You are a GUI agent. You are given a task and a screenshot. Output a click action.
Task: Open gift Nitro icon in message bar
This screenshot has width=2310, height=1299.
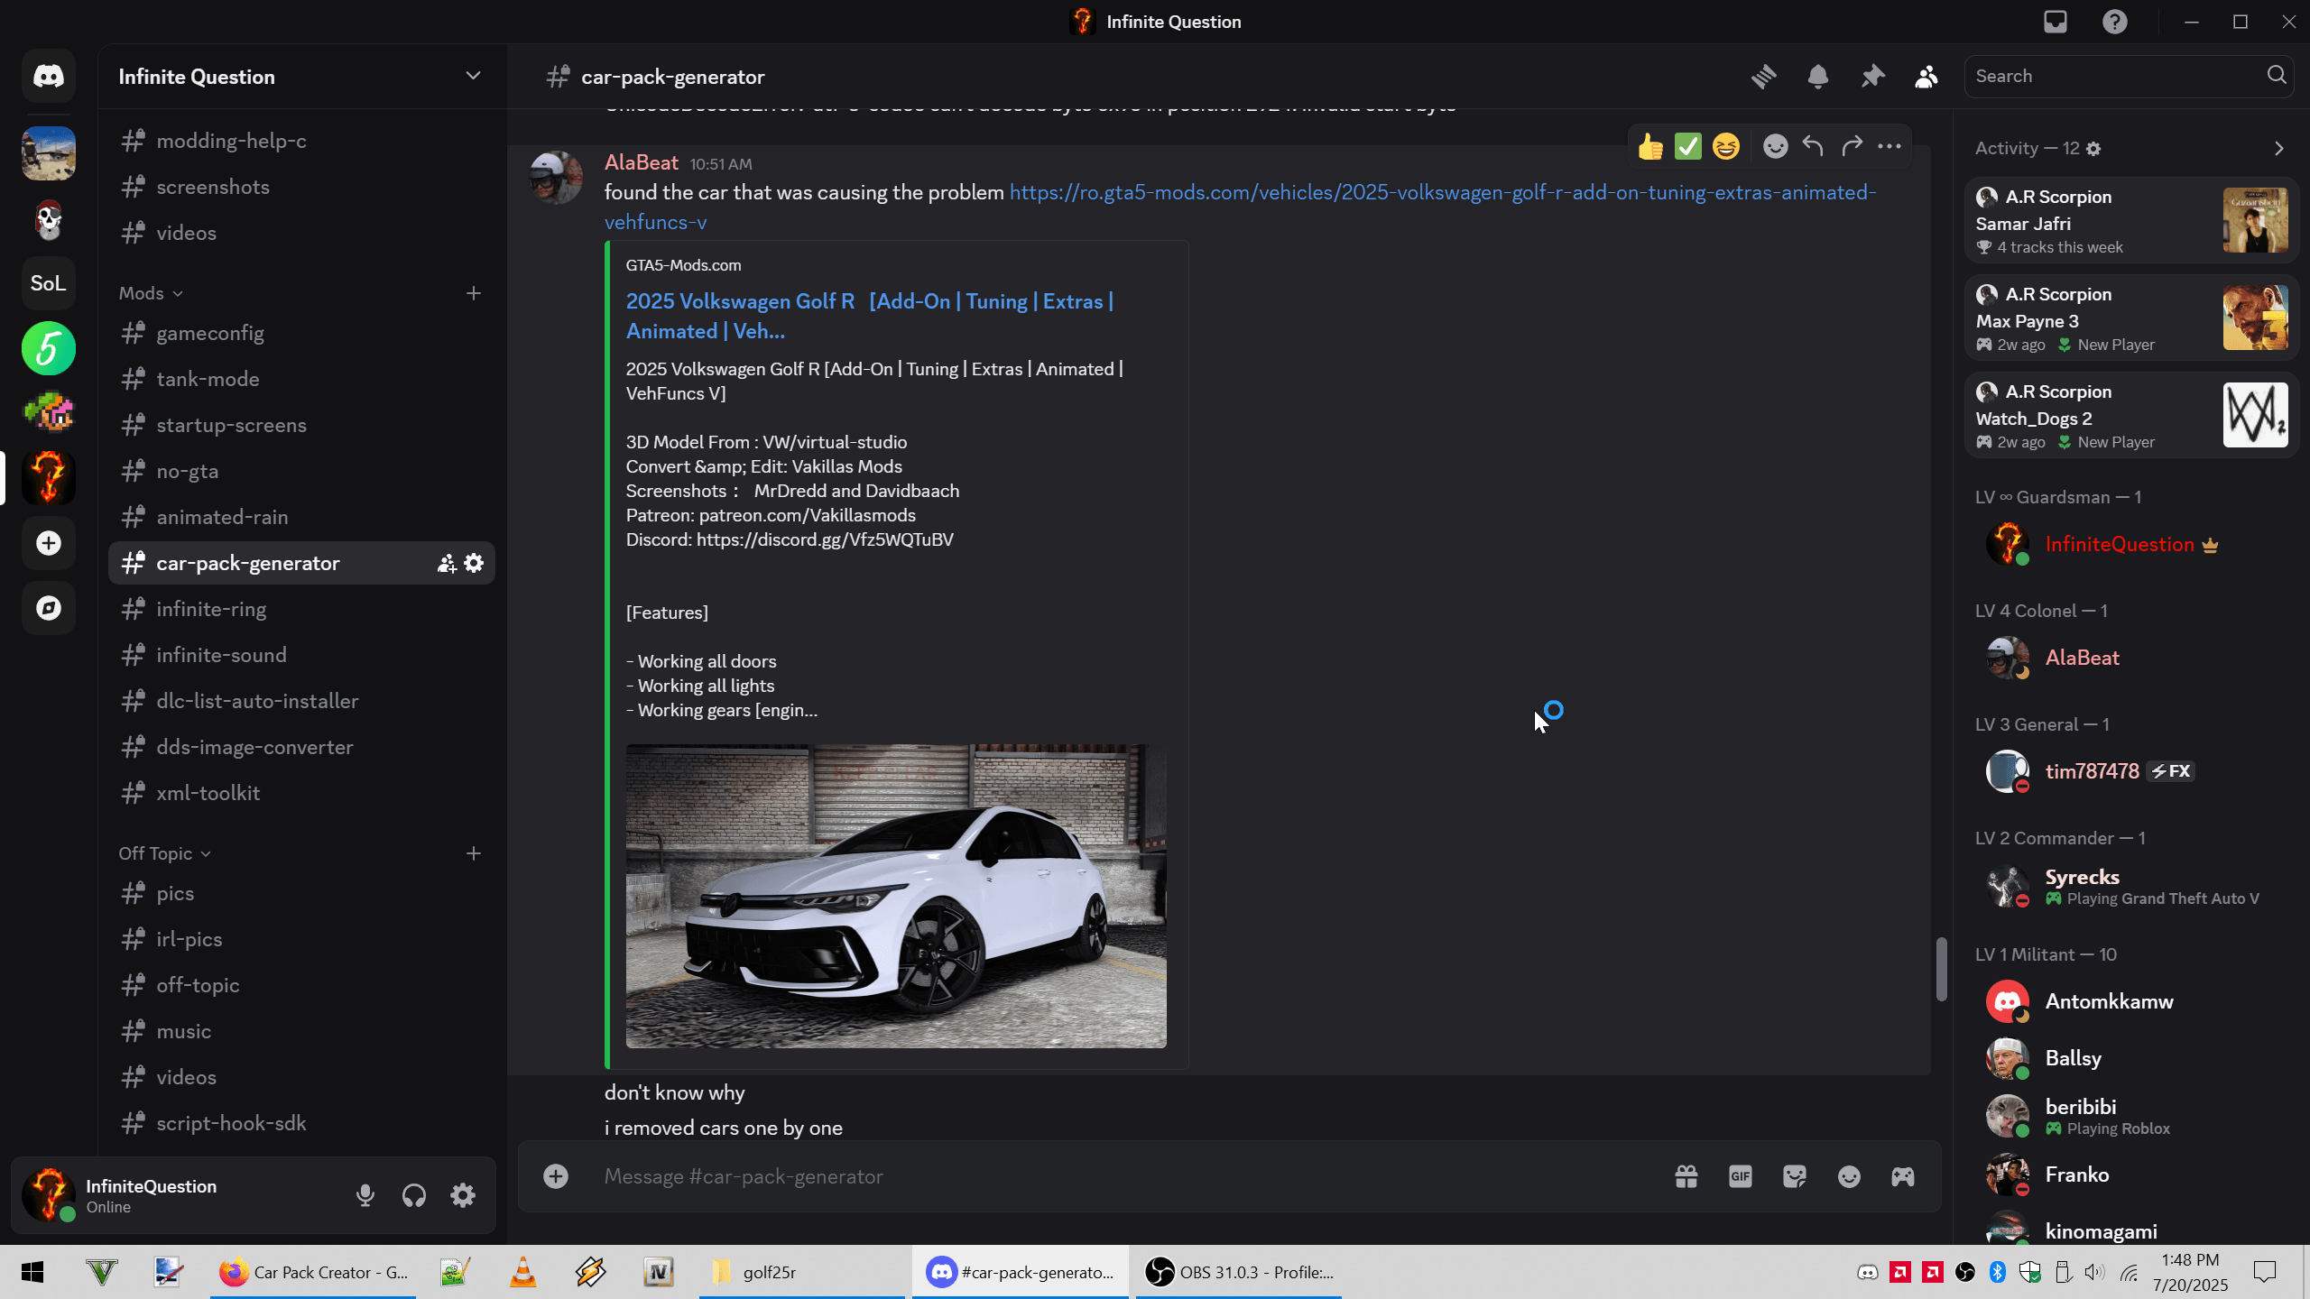click(1686, 1176)
